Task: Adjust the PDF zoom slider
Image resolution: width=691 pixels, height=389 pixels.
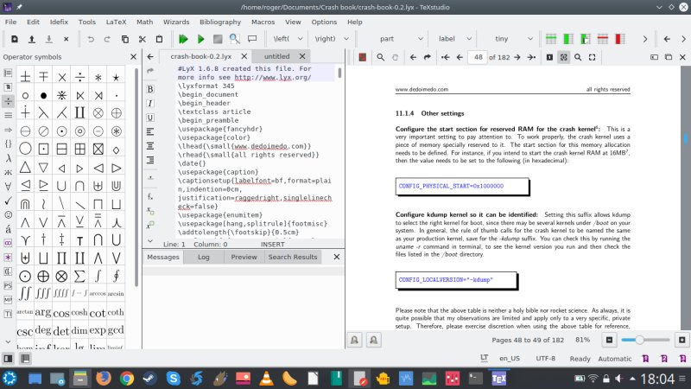Action: click(x=640, y=340)
